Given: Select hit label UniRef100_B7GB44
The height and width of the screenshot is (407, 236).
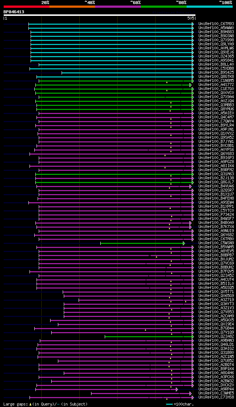Looking at the screenshot, I should tap(216, 328).
